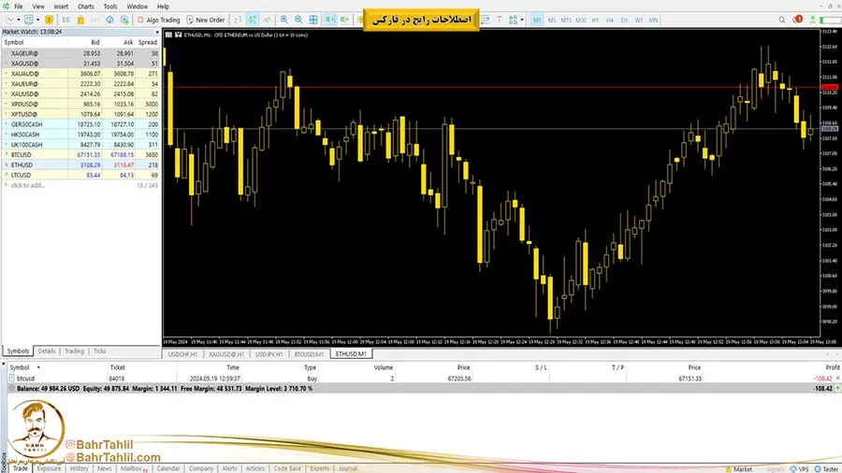Switch to BTCUSD,M1 chart tab
Screen dimensions: 842x473
tap(309, 354)
